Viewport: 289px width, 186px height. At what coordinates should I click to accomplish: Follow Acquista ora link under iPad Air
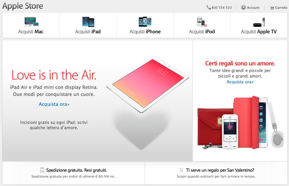pos(54,104)
